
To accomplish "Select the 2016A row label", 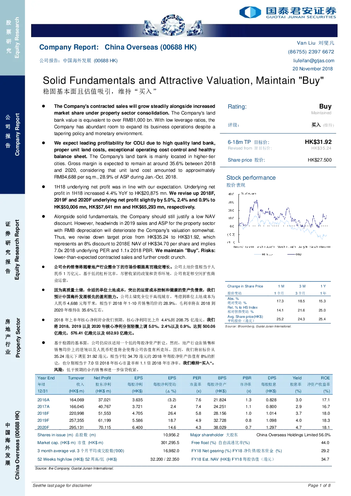I will click(44, 400).
